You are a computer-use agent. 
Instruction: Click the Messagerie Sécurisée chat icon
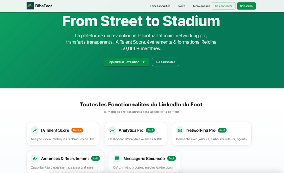point(117,158)
